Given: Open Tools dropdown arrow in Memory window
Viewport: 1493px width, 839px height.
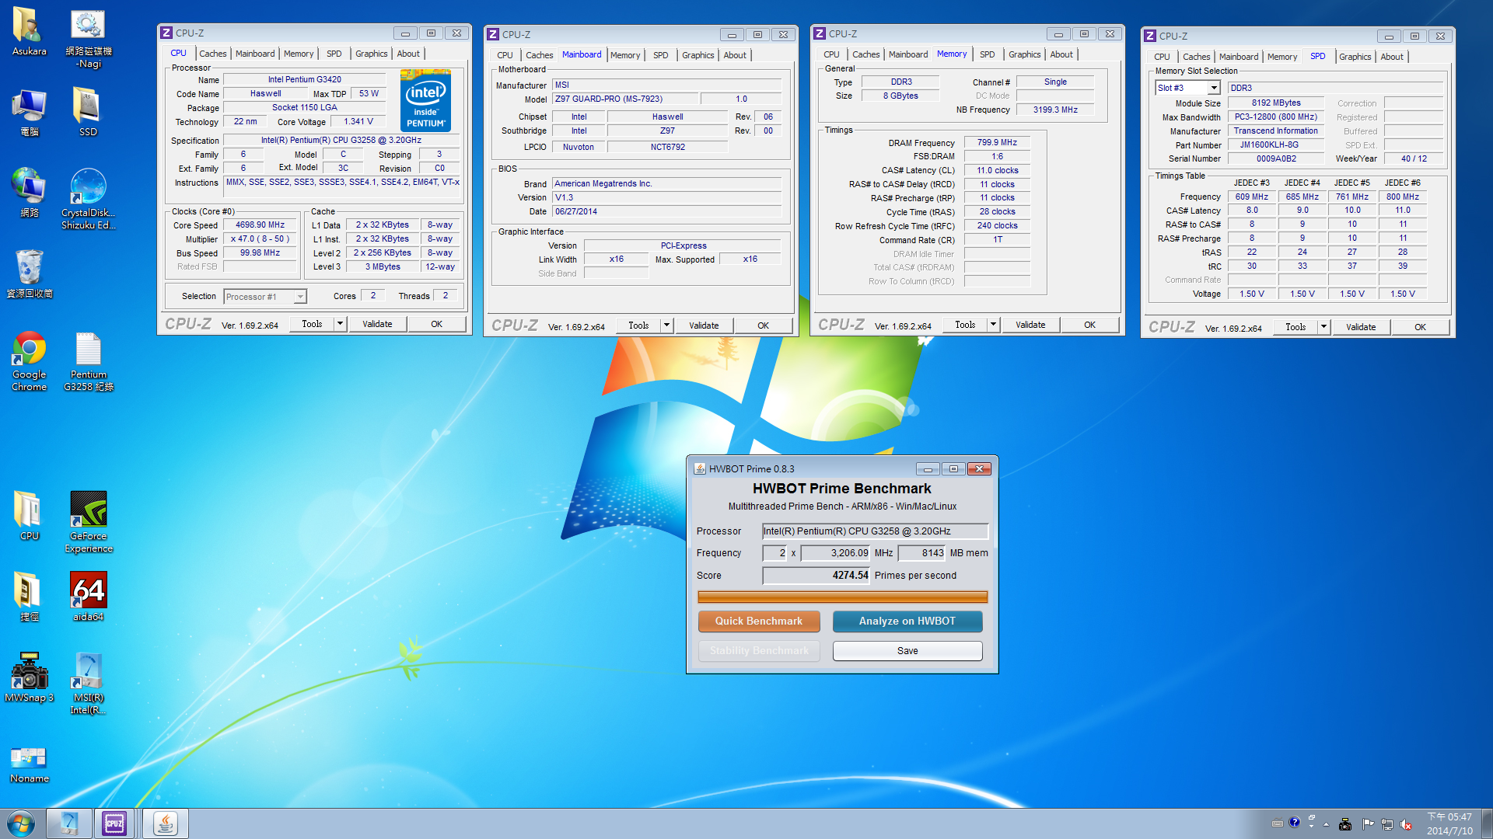Looking at the screenshot, I should tap(993, 325).
